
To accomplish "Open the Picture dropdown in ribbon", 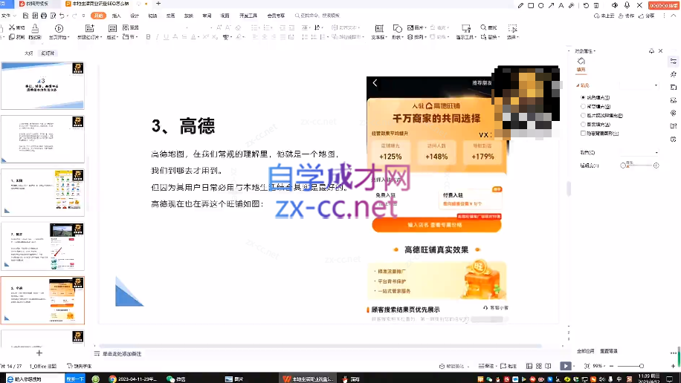I will click(417, 27).
